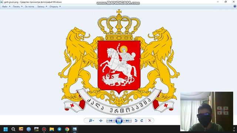Open the Windows Start menu
Screen dimensions: 237x133
[6, 129]
